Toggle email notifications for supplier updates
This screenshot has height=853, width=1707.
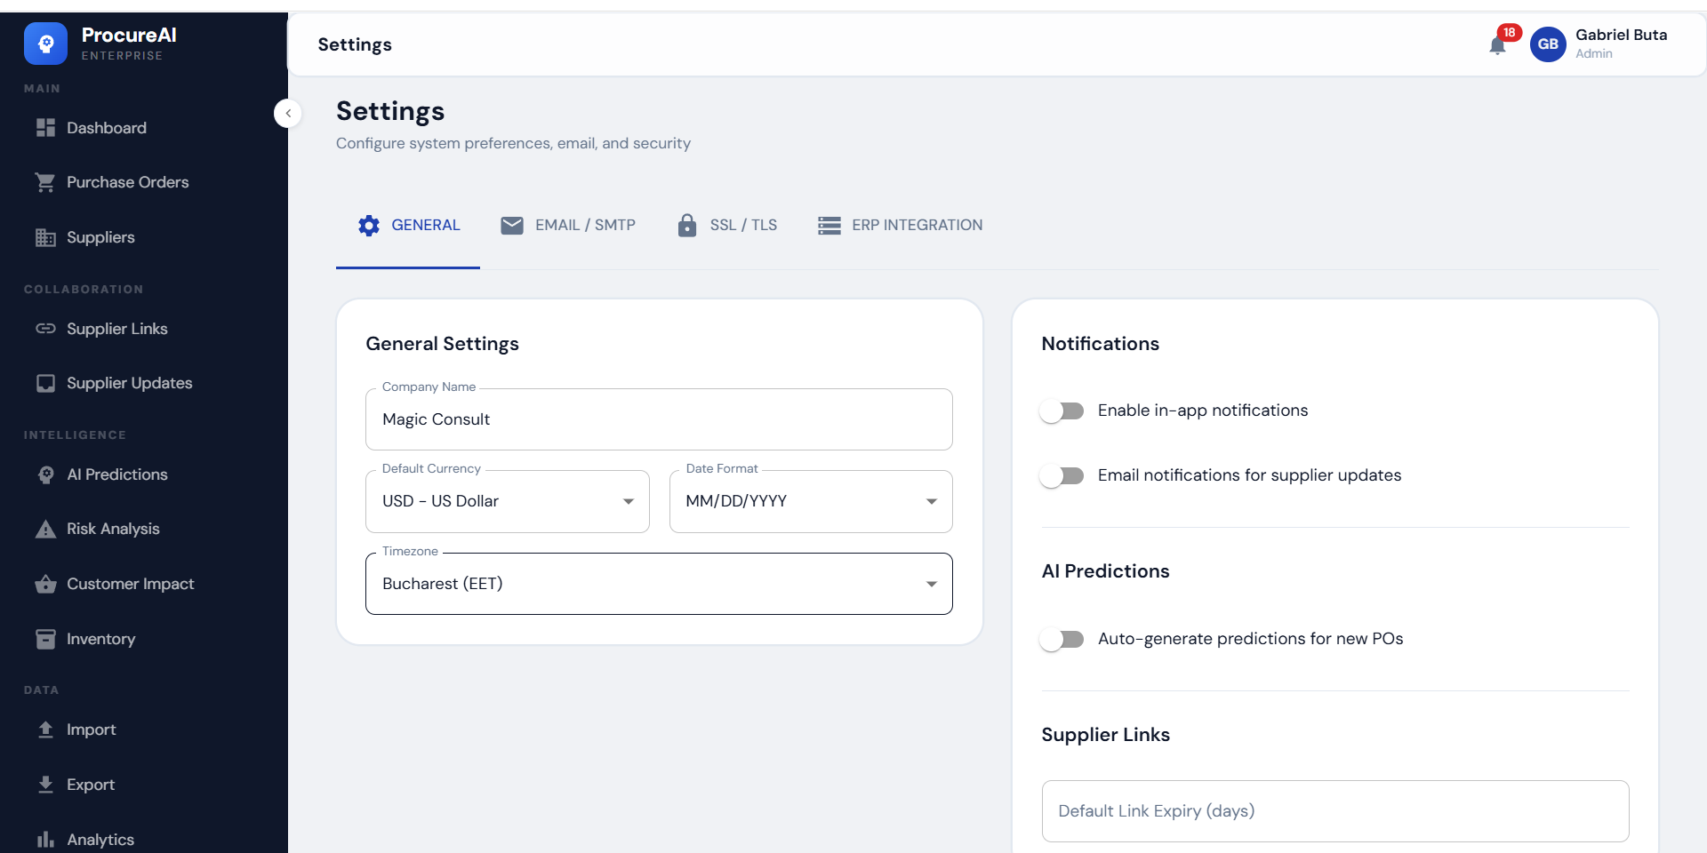1062,475
